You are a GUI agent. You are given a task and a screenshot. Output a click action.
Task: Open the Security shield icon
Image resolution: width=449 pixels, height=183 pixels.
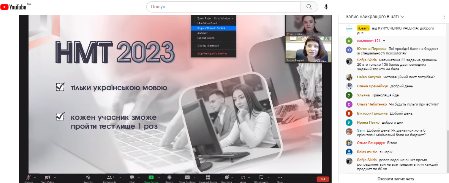pyautogui.click(x=88, y=177)
